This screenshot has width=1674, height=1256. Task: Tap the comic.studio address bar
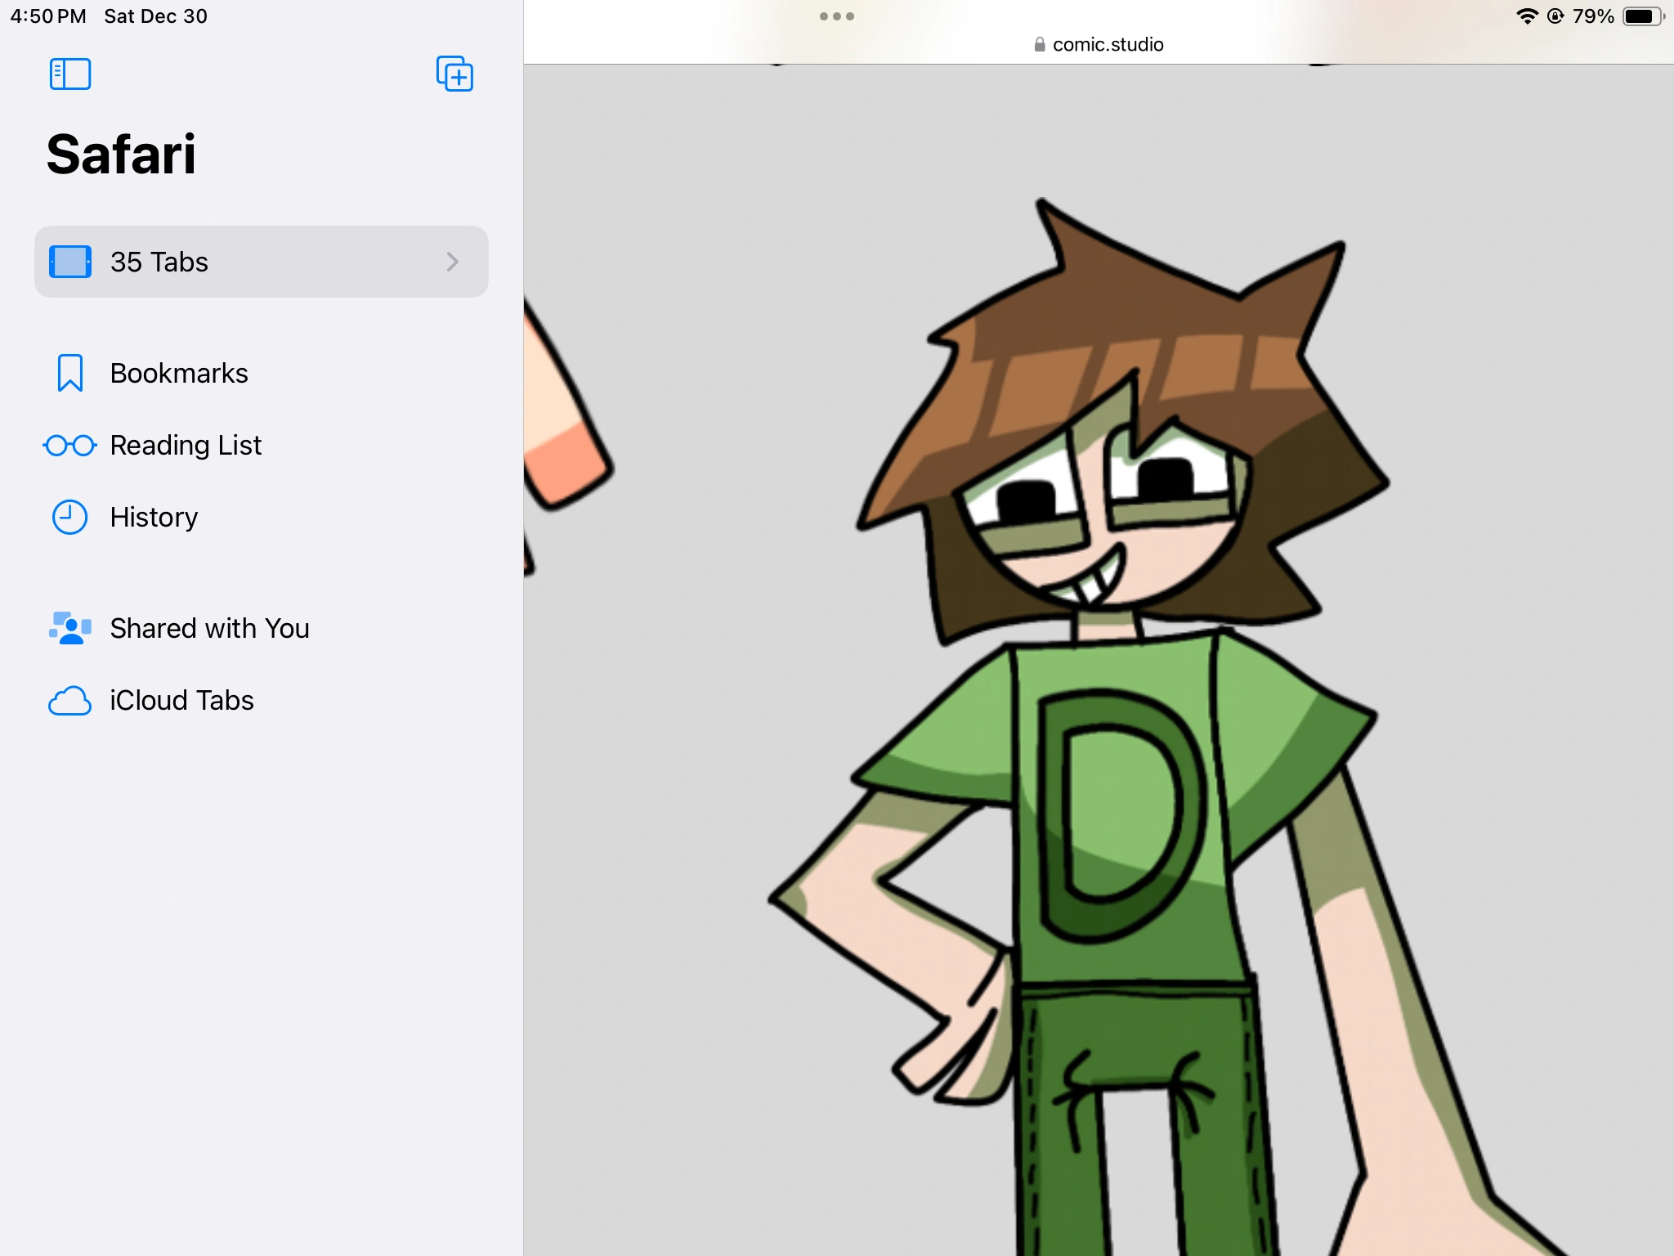(x=1108, y=44)
